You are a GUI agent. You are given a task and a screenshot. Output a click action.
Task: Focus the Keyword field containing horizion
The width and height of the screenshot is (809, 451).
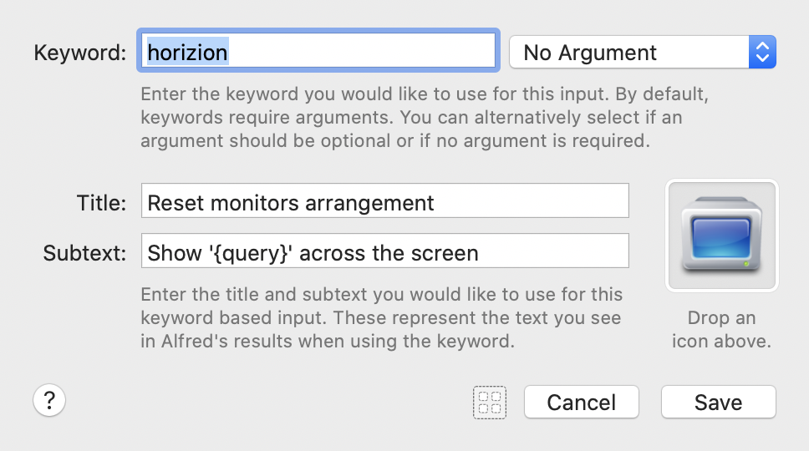tap(318, 50)
